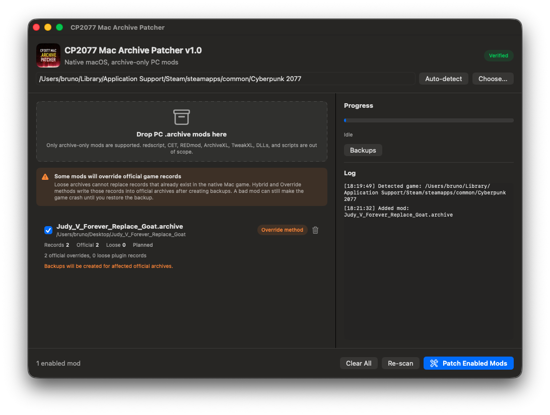Click the Re-scan button
Screen dimensions: 550x415
pos(400,364)
